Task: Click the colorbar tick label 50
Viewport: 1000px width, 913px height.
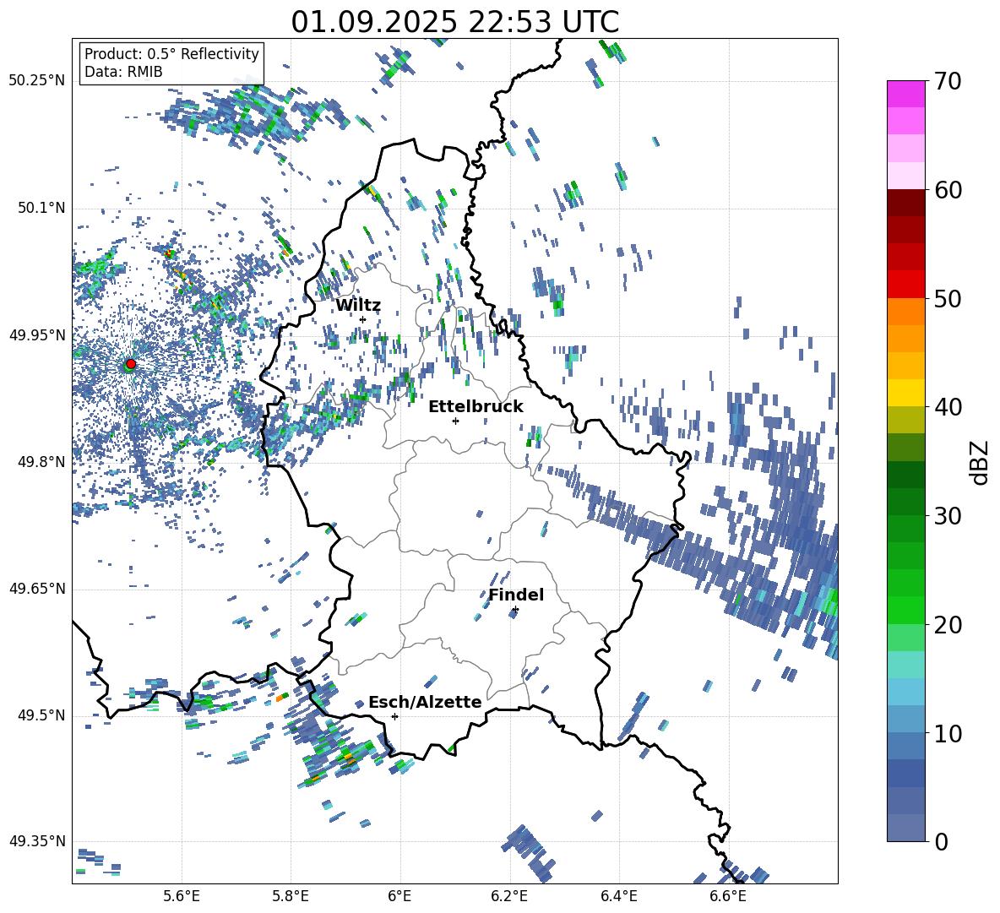Action: tap(947, 298)
